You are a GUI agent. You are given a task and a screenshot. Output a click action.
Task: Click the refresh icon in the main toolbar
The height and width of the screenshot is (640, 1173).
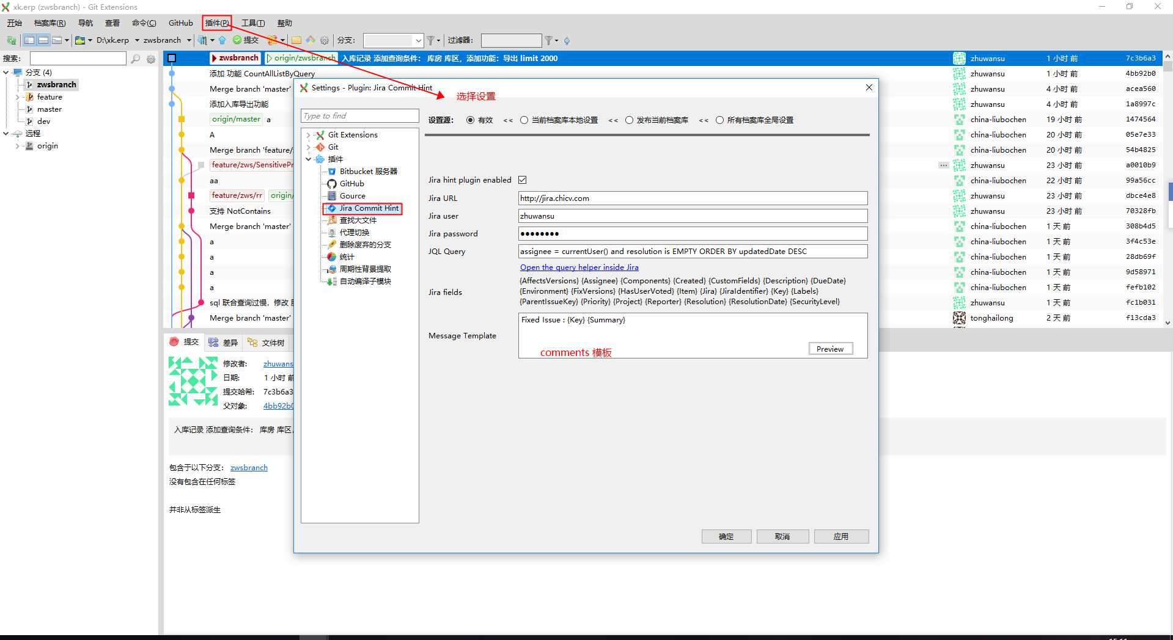[11, 40]
